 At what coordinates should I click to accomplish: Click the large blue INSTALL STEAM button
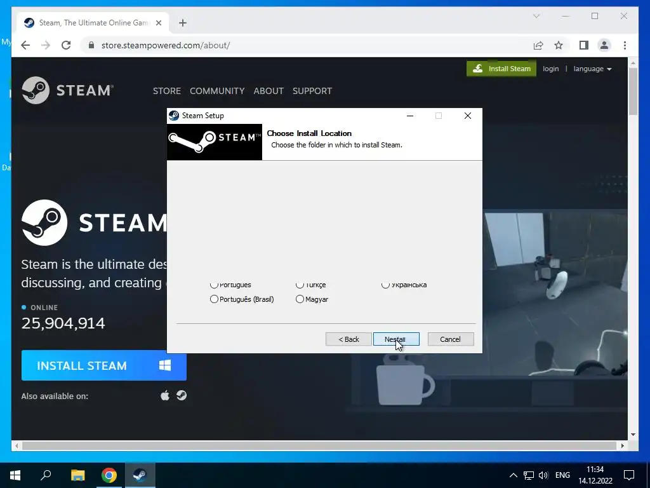103,365
